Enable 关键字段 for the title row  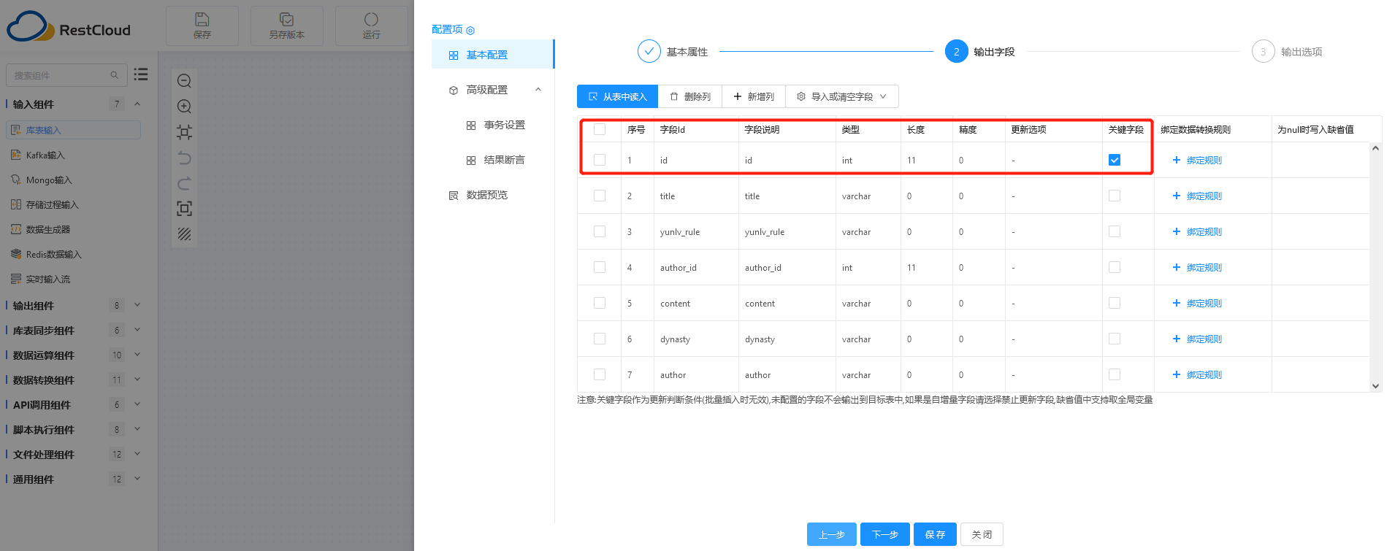coord(1115,196)
